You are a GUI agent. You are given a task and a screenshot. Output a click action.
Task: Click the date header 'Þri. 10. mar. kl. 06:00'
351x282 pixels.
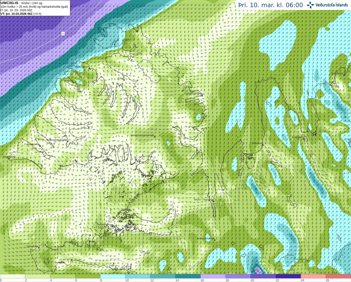[270, 5]
